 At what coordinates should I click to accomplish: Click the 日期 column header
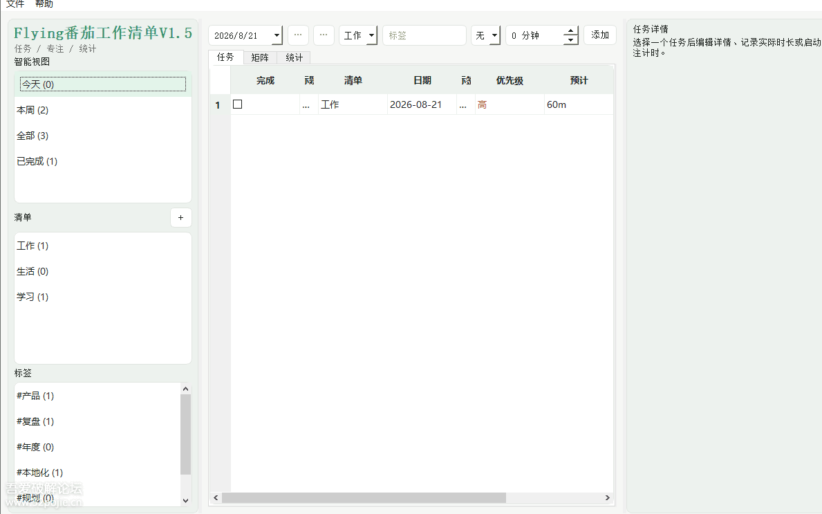[422, 80]
